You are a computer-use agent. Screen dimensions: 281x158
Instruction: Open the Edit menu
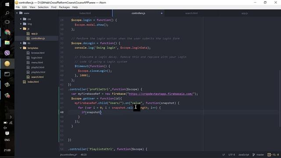click(x=25, y=7)
